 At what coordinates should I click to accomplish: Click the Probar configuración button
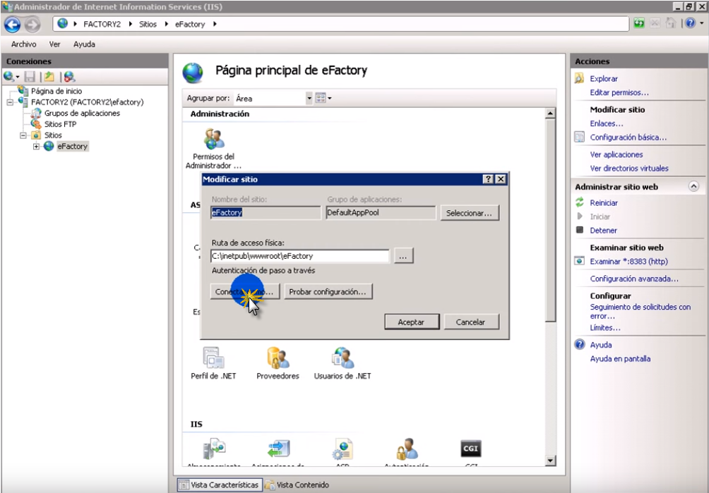[x=328, y=291]
